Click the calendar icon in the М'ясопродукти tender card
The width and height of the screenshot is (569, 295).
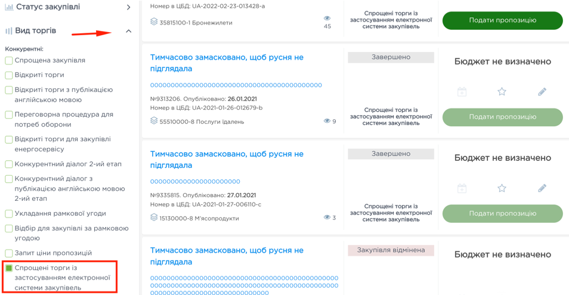462,188
